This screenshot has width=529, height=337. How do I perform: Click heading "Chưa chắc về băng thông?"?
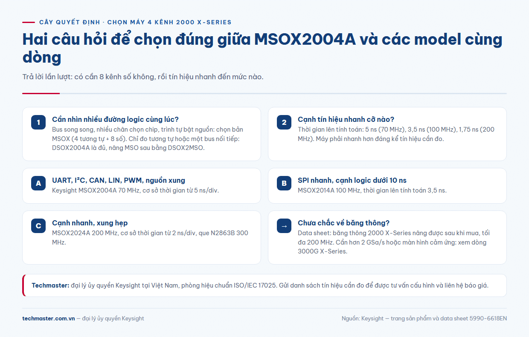click(x=343, y=223)
